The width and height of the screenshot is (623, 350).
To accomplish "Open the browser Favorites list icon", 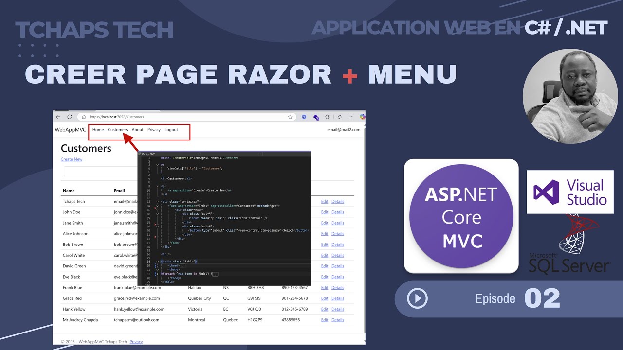I will 340,117.
